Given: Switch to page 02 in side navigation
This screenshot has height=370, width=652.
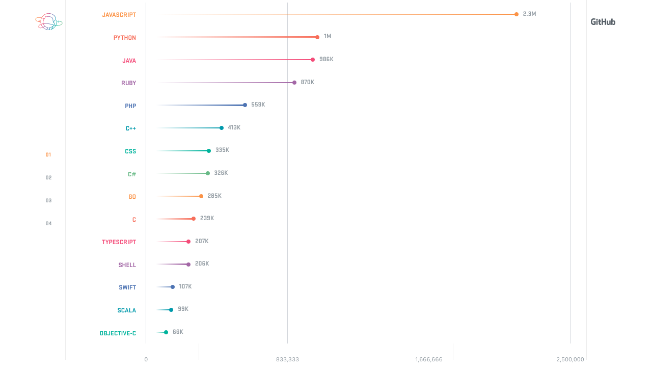Looking at the screenshot, I should coord(48,178).
